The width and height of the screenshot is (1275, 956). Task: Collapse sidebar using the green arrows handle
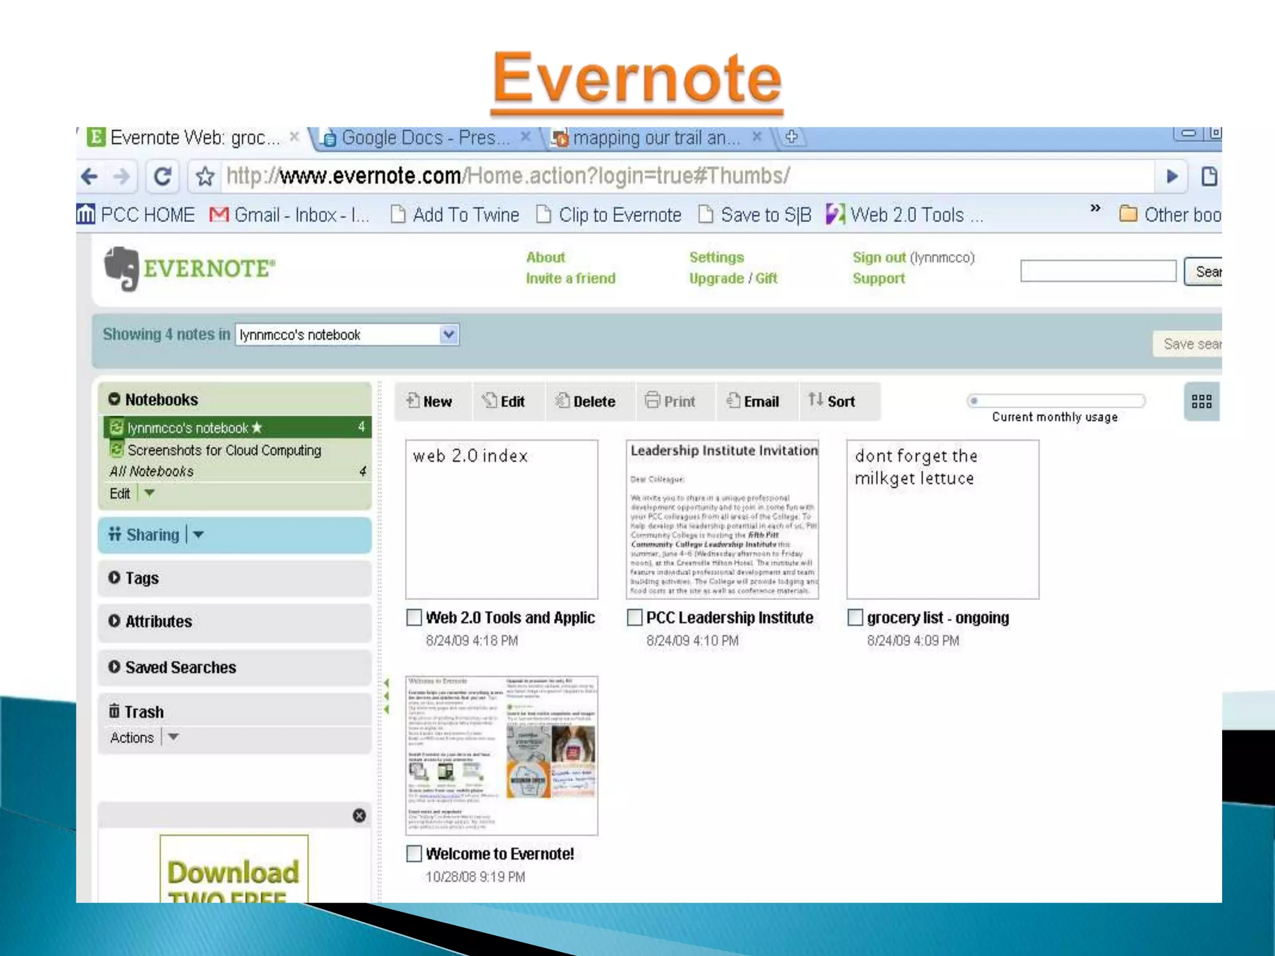[x=386, y=696]
